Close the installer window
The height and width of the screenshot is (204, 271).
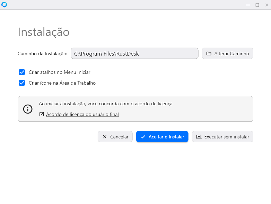pyautogui.click(x=266, y=5)
